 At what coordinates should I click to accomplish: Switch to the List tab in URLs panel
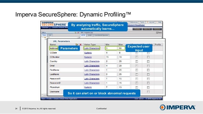tap(50, 35)
